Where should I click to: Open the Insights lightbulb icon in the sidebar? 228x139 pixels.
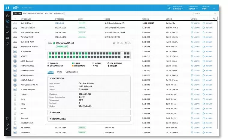(x=8, y=43)
